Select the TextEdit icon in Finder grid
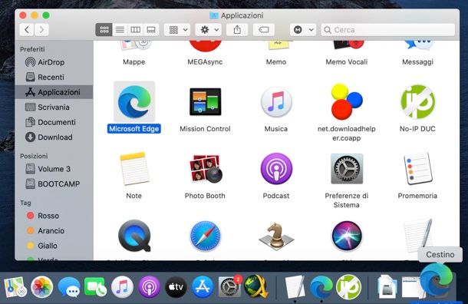The height and width of the screenshot is (304, 468). 417,236
